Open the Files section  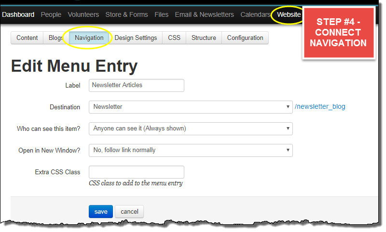point(161,14)
